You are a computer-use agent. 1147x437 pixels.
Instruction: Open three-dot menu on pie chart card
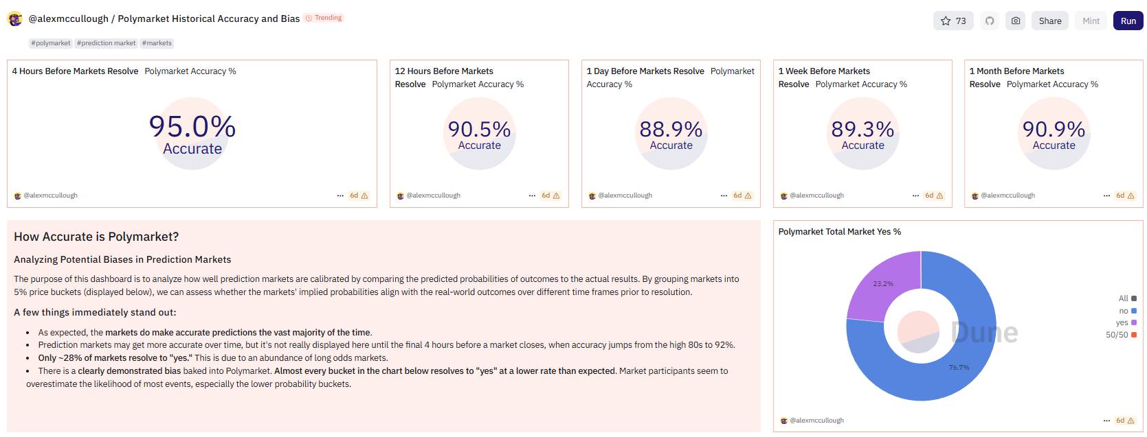[x=1106, y=421]
